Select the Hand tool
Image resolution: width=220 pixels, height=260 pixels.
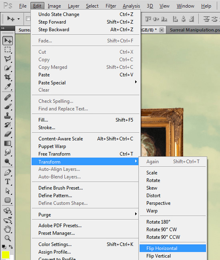click(x=8, y=229)
